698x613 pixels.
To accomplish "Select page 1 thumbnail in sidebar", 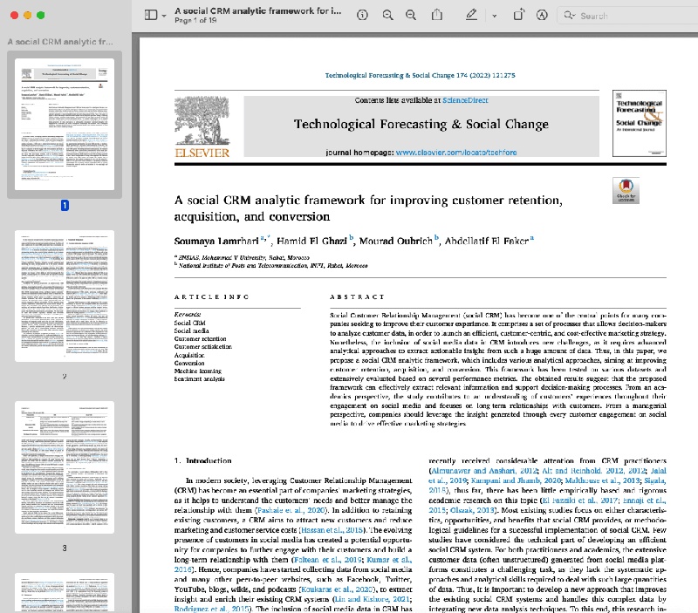I will [x=65, y=124].
